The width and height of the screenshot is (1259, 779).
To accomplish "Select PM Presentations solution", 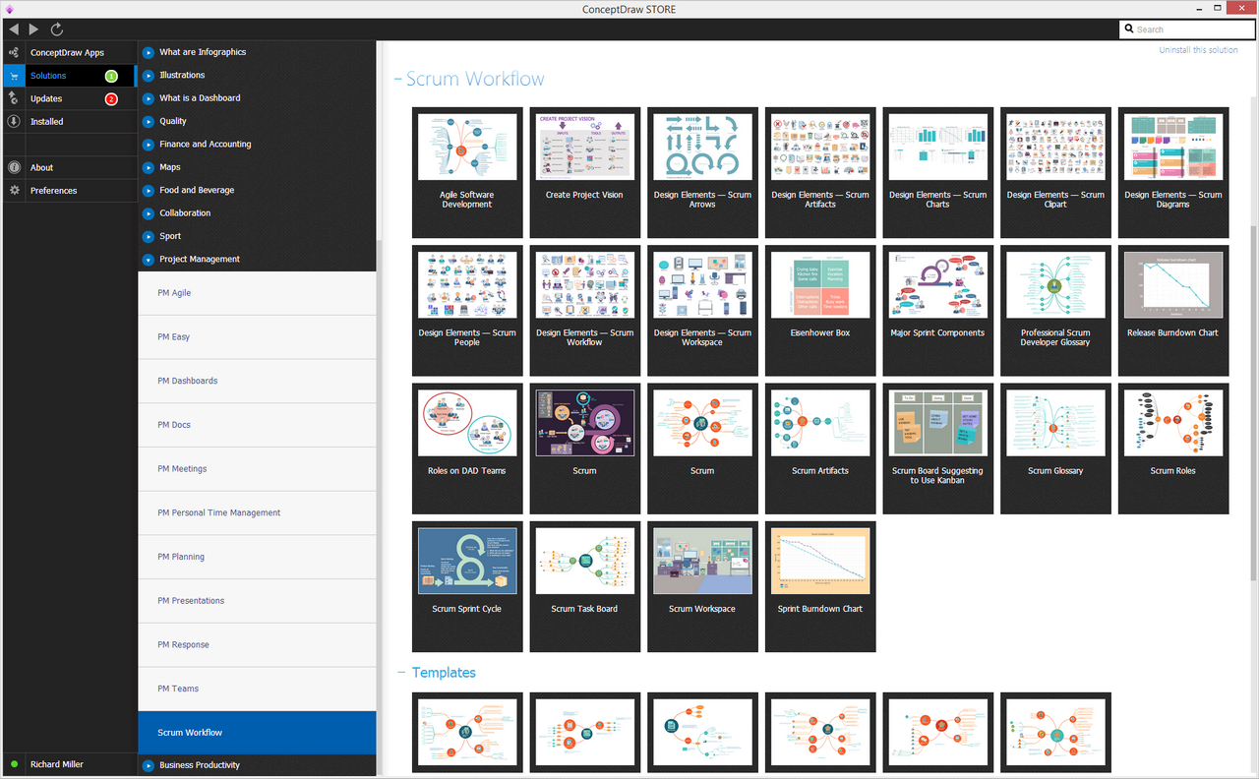I will (x=257, y=601).
